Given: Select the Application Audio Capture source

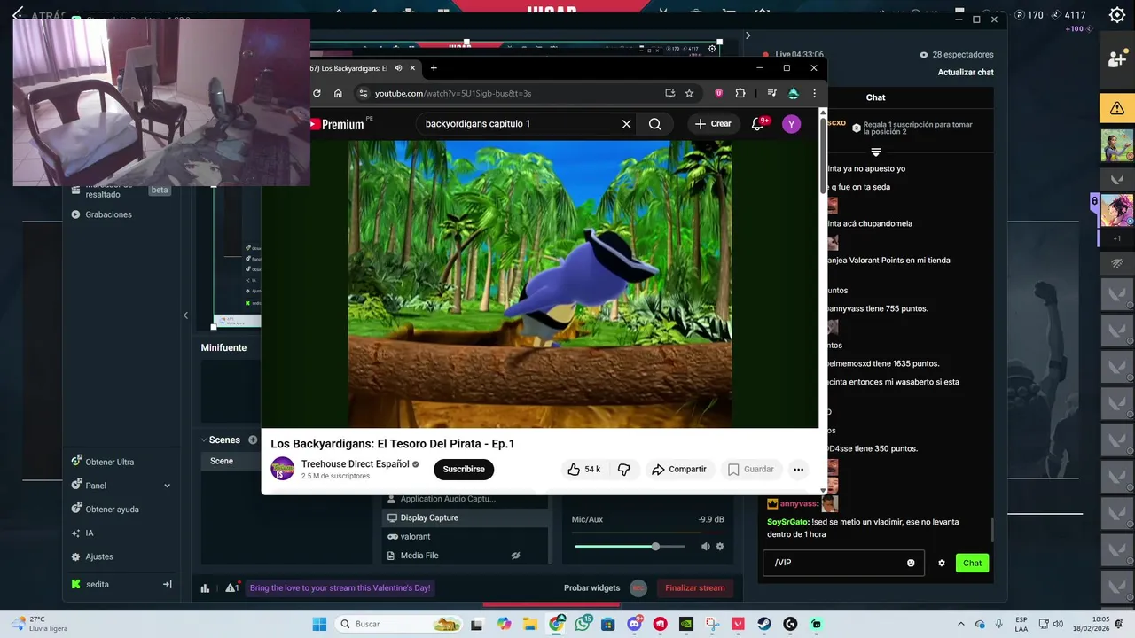Looking at the screenshot, I should 466,500.
